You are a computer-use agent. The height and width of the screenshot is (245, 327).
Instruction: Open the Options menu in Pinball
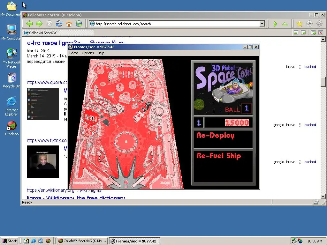[87, 53]
